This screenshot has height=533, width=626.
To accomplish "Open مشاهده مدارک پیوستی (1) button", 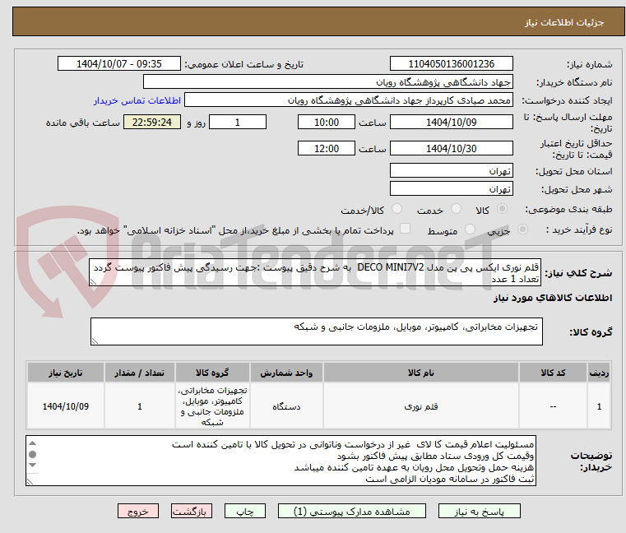I will coord(352,511).
